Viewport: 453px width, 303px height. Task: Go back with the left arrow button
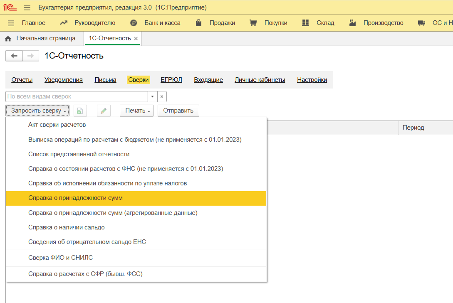(14, 56)
